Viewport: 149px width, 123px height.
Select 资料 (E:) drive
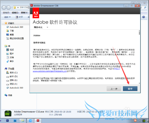tap(12, 80)
